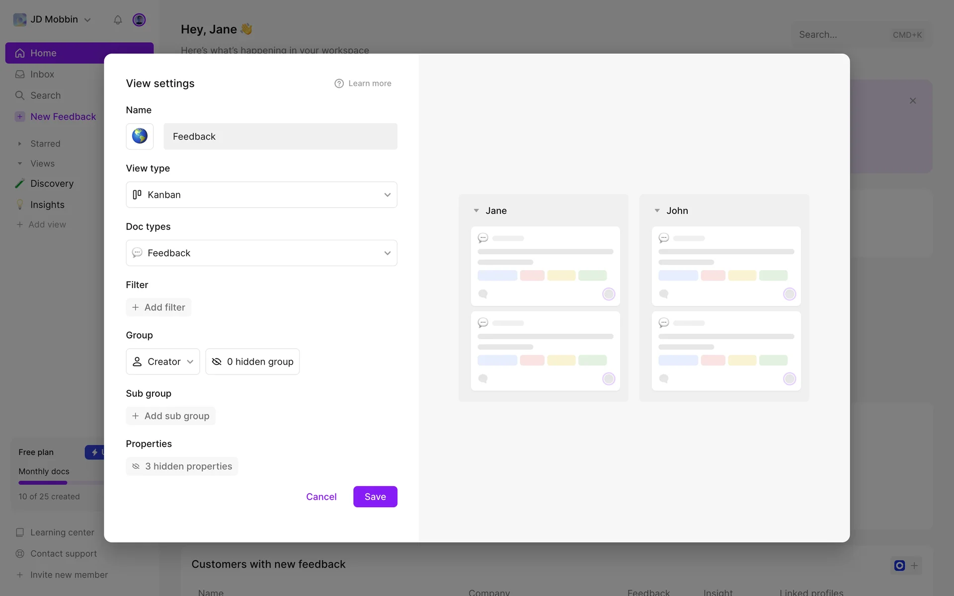Collapse the John kanban column
954x596 pixels.
pos(657,211)
